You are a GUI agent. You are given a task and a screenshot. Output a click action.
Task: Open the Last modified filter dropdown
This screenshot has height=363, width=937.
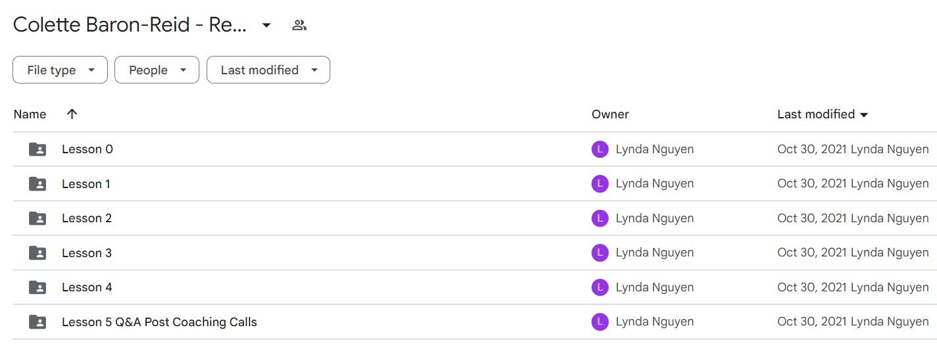[x=268, y=70]
